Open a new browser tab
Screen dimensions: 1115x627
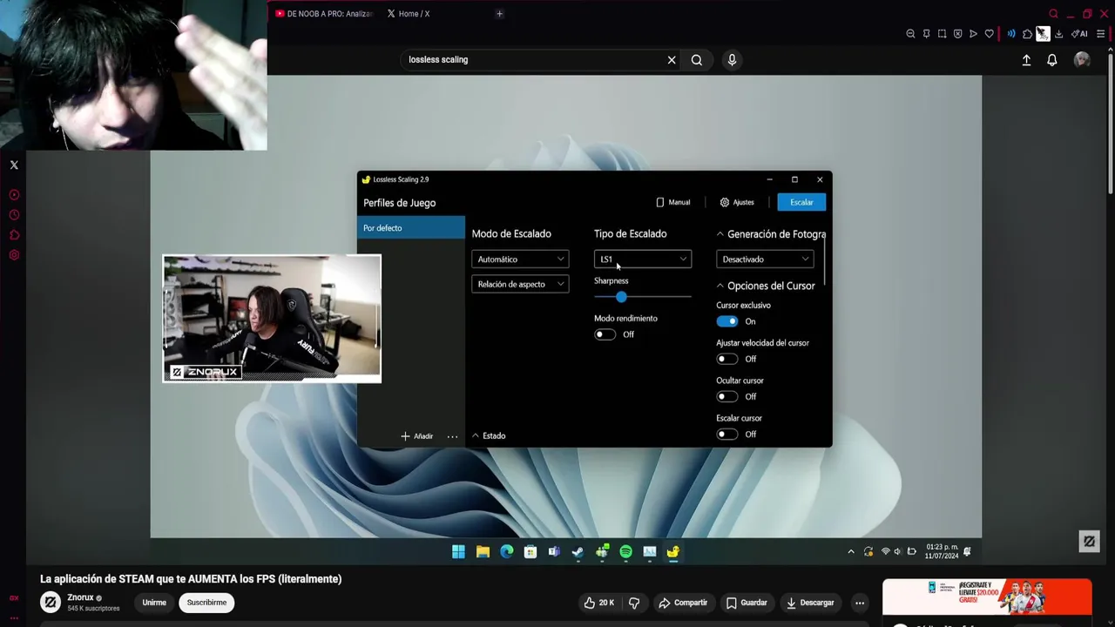click(x=499, y=14)
